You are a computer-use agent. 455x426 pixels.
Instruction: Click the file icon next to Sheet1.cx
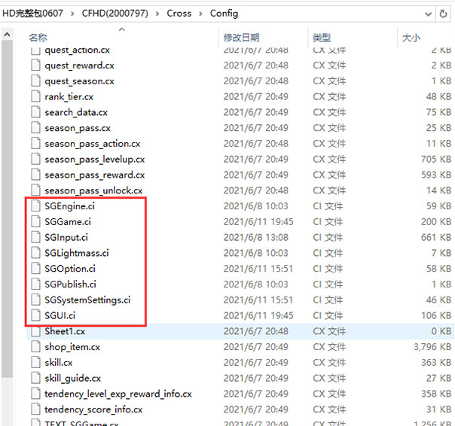35,331
